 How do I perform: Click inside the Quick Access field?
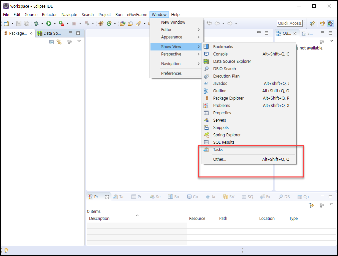coord(290,23)
